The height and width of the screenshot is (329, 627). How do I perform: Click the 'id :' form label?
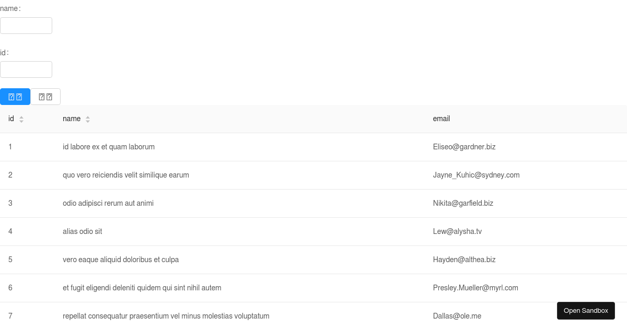[x=5, y=52]
